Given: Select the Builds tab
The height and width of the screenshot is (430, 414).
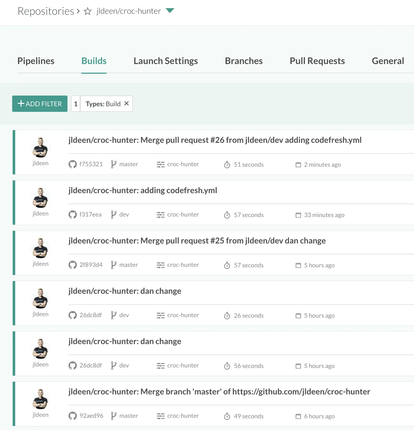Looking at the screenshot, I should (94, 61).
